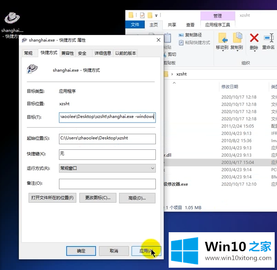Select the Shortcut (快捷方式) tab
The width and height of the screenshot is (277, 270).
click(49, 53)
